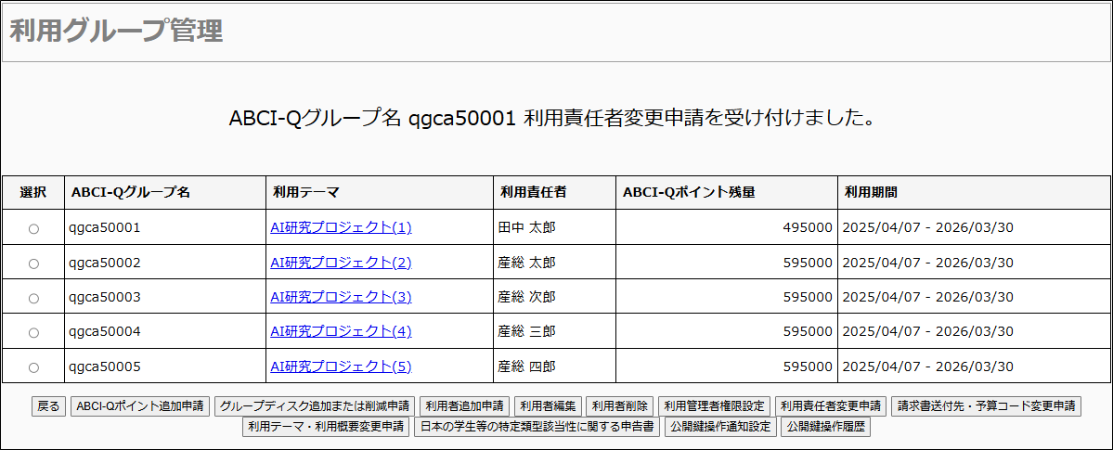
Task: Open the 公開鍵操作履歴 button
Action: point(825,428)
